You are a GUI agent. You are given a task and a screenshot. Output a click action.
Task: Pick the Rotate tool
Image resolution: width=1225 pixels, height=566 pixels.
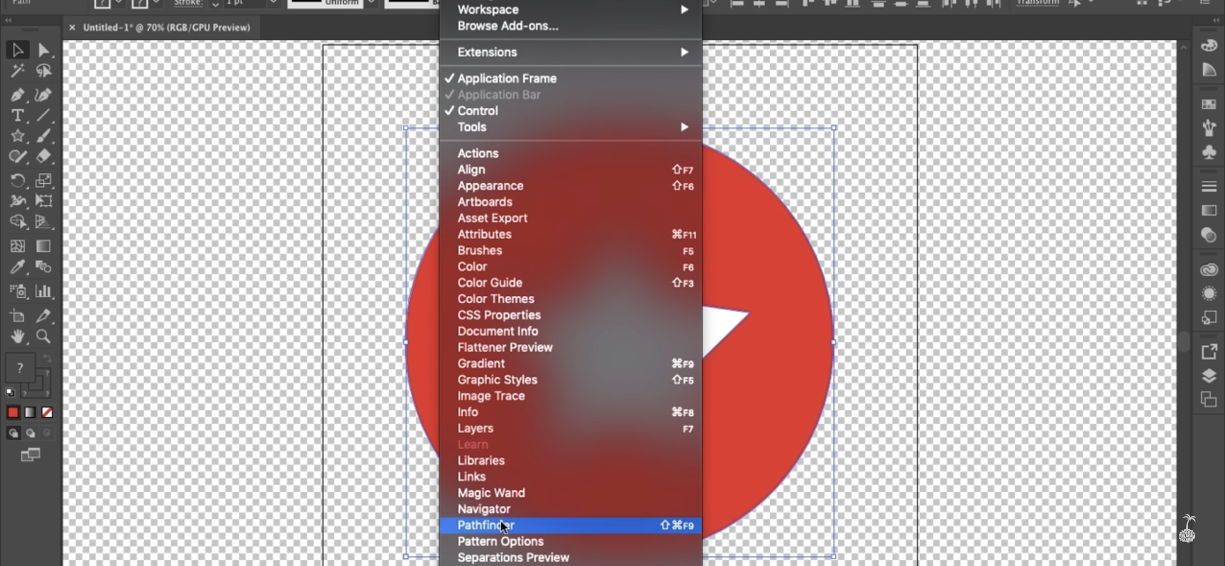pos(17,181)
